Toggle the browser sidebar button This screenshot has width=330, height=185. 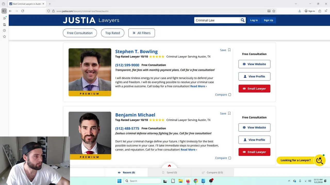[4, 11]
